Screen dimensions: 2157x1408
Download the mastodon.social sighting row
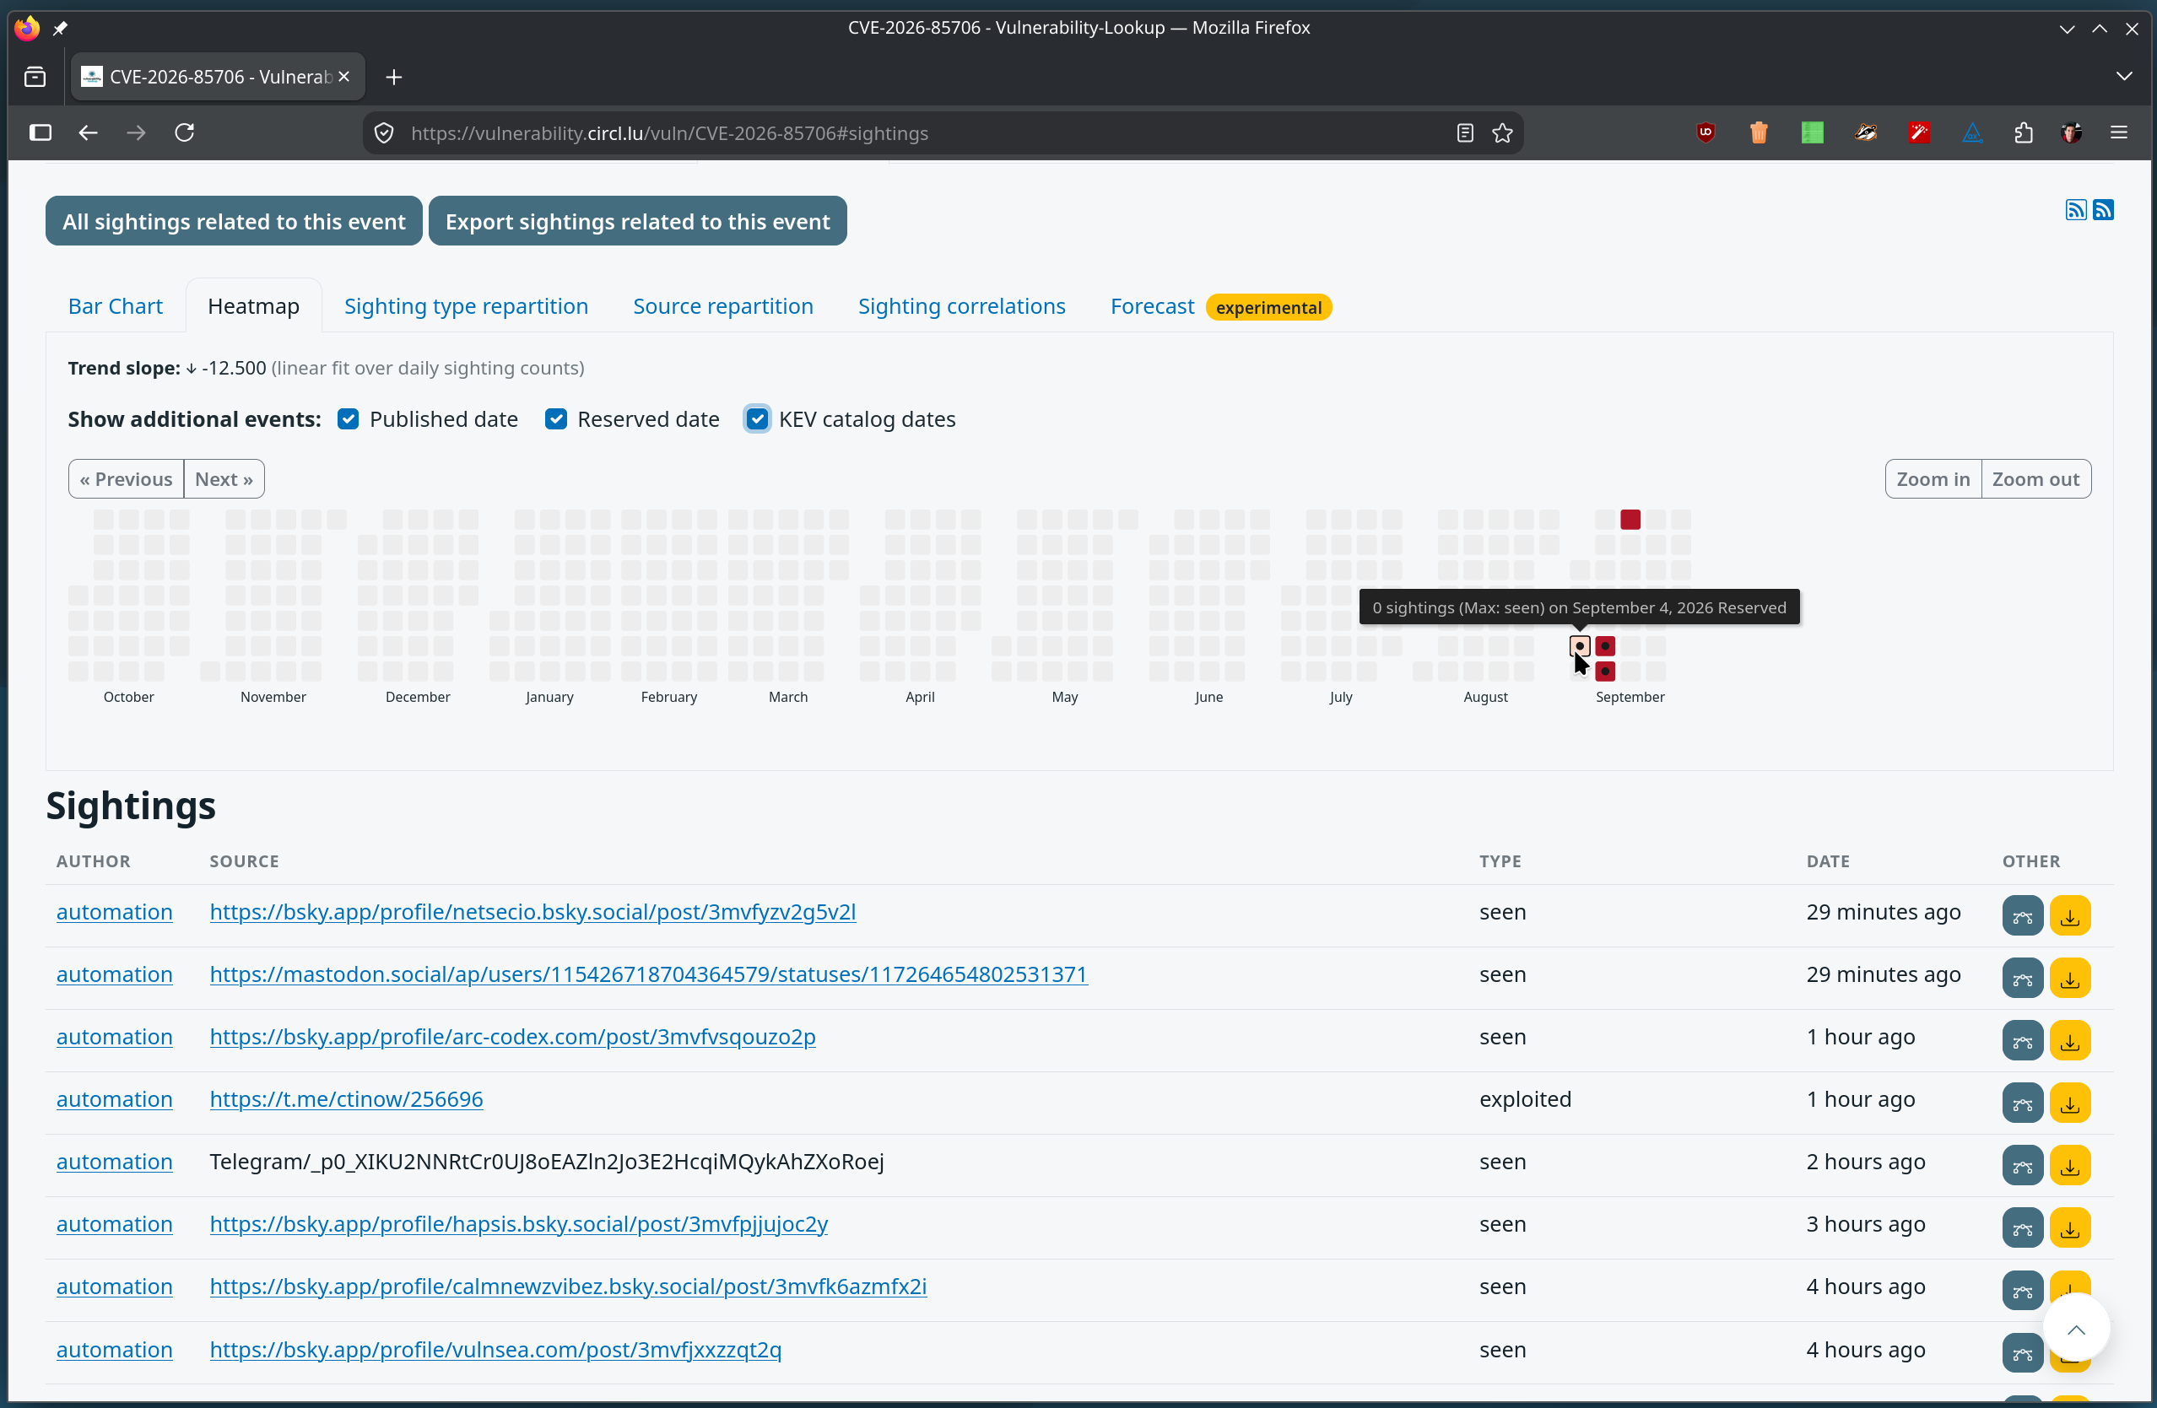click(x=2070, y=979)
